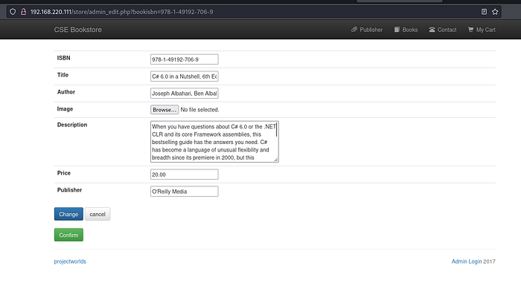Toggle reader view icon in address bar
Image resolution: width=521 pixels, height=297 pixels.
485,12
